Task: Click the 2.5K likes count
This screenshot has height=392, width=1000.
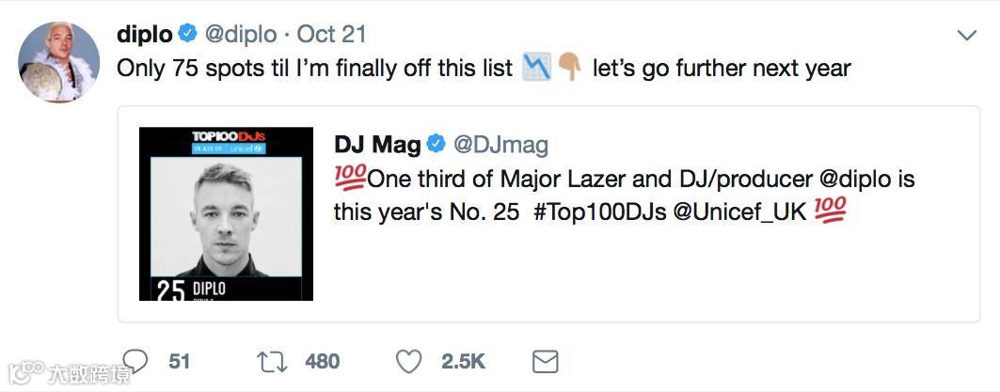Action: pyautogui.click(x=463, y=361)
